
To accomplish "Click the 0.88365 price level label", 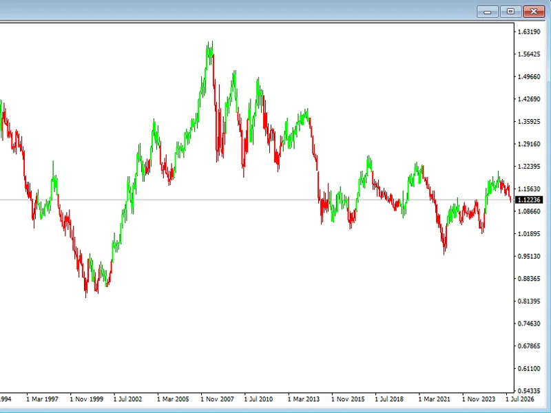I will (529, 279).
